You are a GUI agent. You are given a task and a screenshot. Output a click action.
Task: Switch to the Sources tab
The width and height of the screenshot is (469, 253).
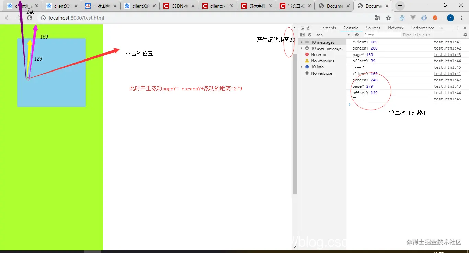[373, 27]
